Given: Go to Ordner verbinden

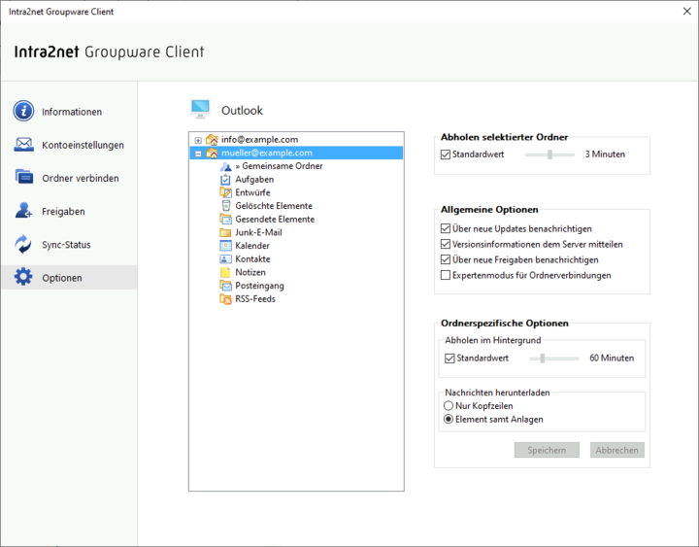Looking at the screenshot, I should tap(69, 178).
